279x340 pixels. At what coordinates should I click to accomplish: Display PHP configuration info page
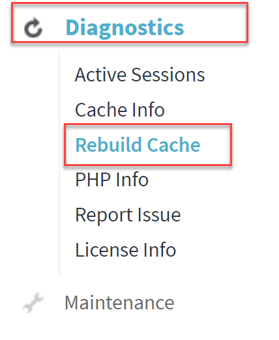111,179
